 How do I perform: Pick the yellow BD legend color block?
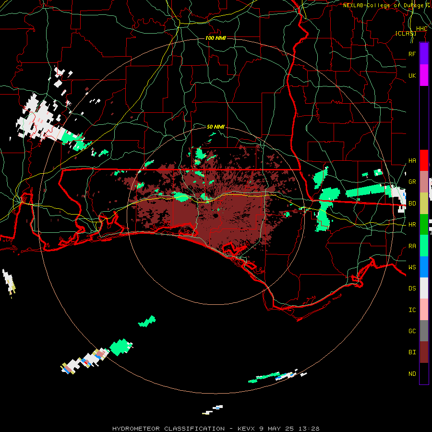424,203
